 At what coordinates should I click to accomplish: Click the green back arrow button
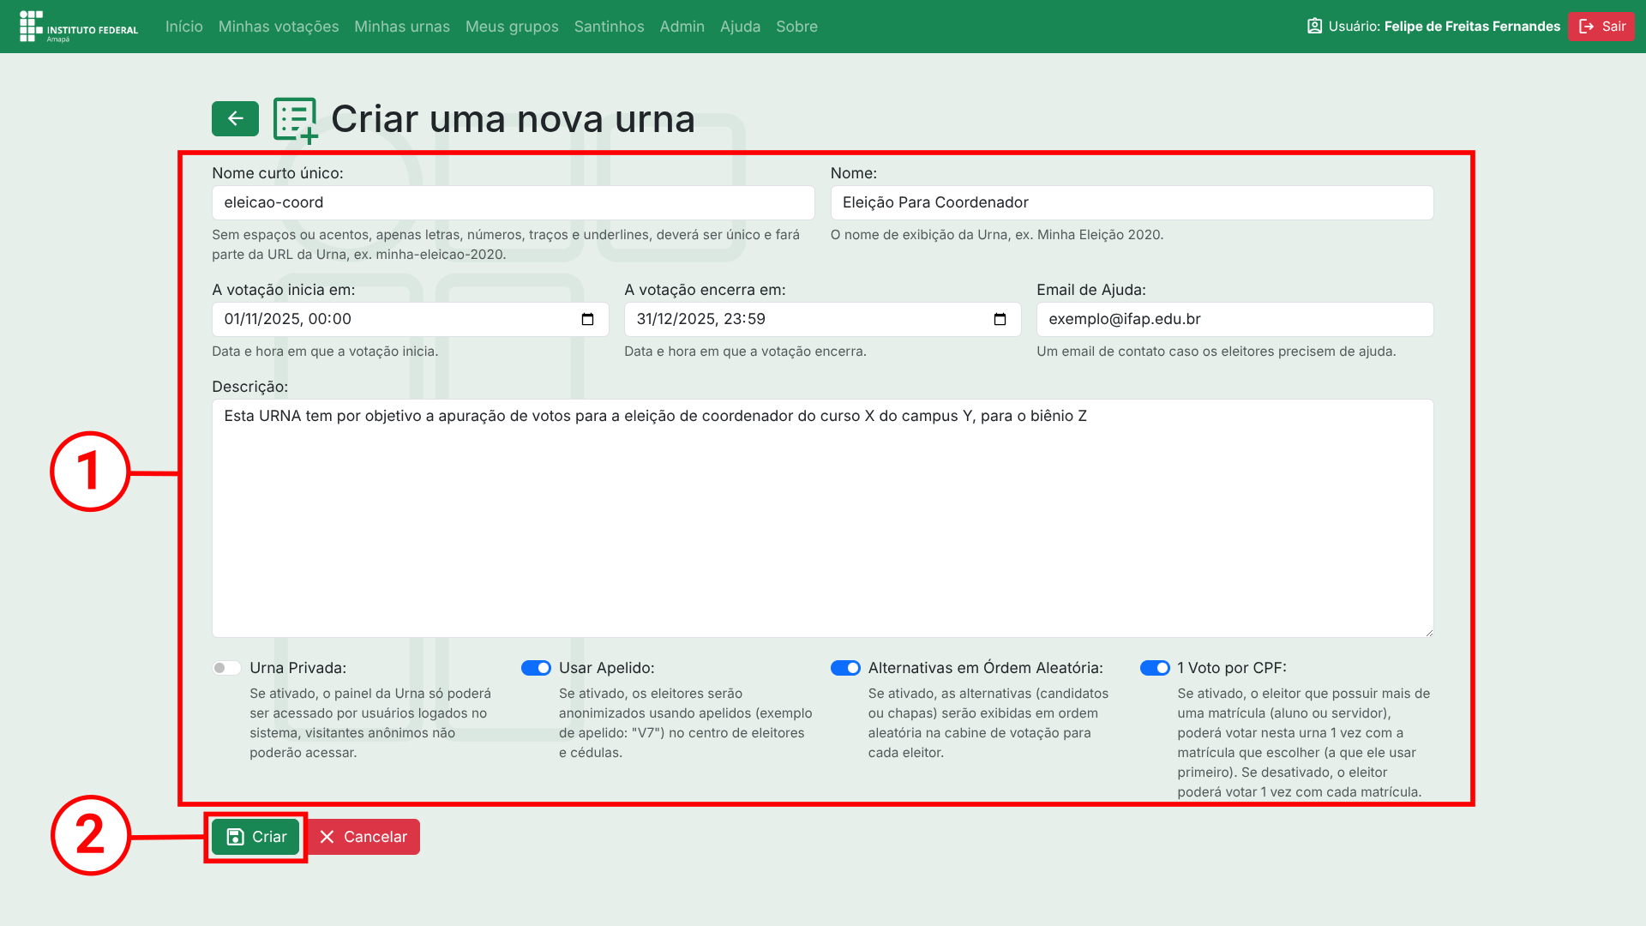click(x=235, y=118)
